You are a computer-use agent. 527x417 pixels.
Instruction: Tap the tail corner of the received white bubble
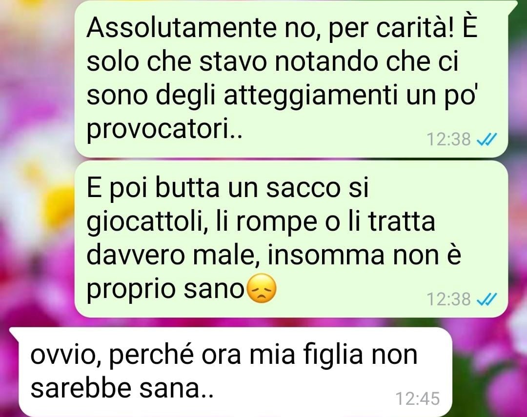tap(14, 333)
